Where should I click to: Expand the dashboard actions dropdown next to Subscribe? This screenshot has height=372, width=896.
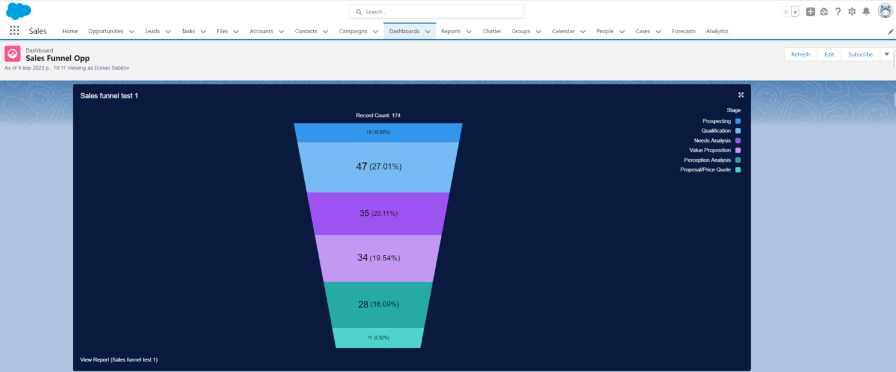coord(887,54)
